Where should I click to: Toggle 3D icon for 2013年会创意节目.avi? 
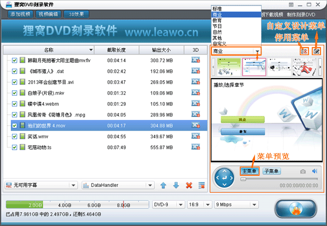[x=196, y=82]
